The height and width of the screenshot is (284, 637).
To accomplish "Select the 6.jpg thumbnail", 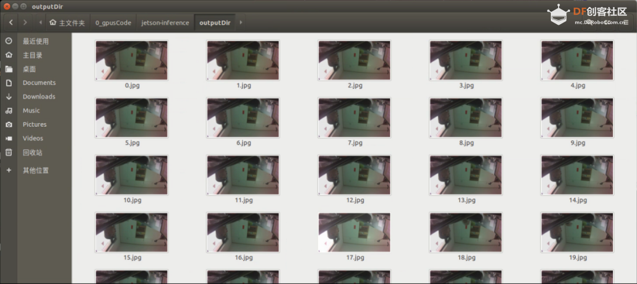I will 243,118.
